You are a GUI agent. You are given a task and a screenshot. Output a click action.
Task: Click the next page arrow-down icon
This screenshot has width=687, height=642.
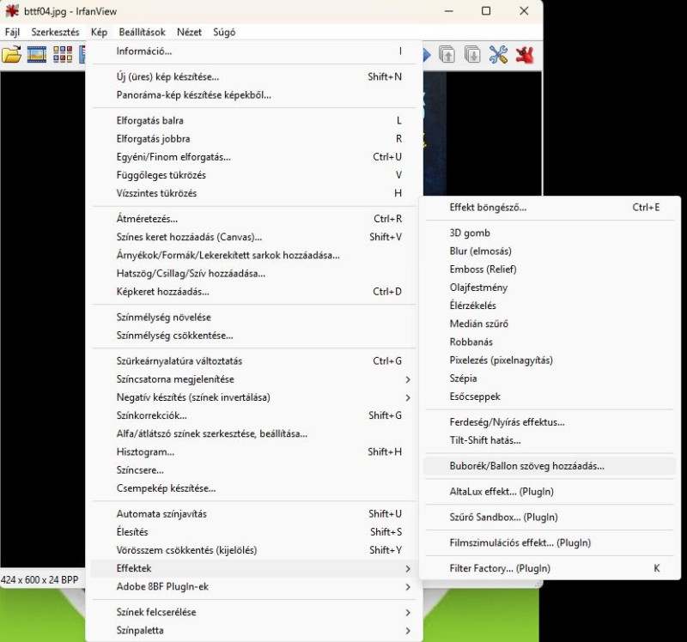(472, 55)
